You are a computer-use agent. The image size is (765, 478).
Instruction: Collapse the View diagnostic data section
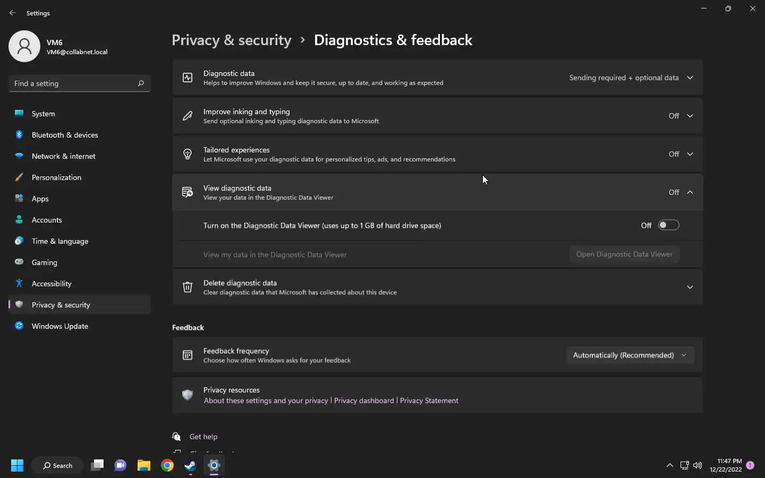coord(690,192)
